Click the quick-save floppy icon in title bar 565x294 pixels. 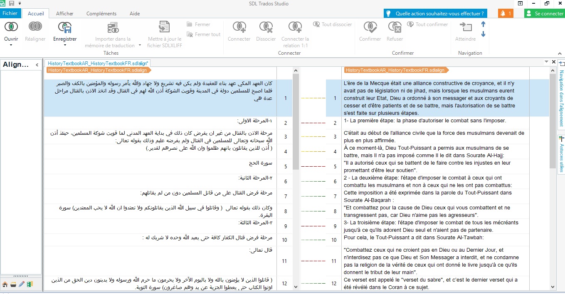tap(11, 3)
